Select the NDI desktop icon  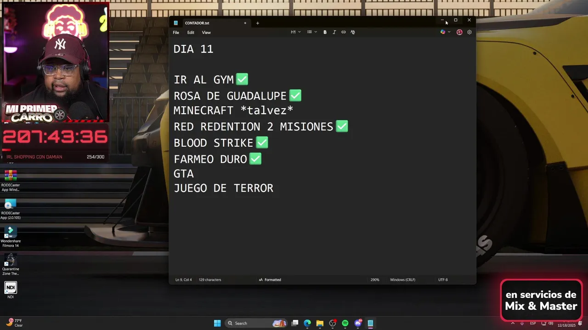pos(11,290)
